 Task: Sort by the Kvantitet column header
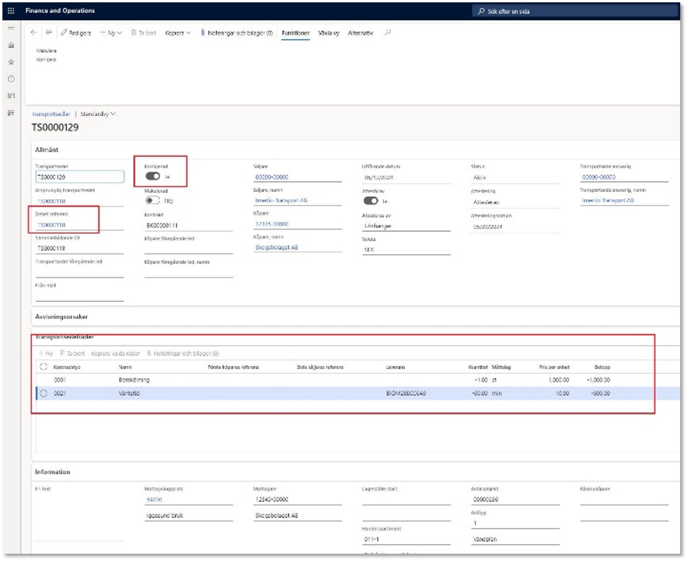[478, 367]
